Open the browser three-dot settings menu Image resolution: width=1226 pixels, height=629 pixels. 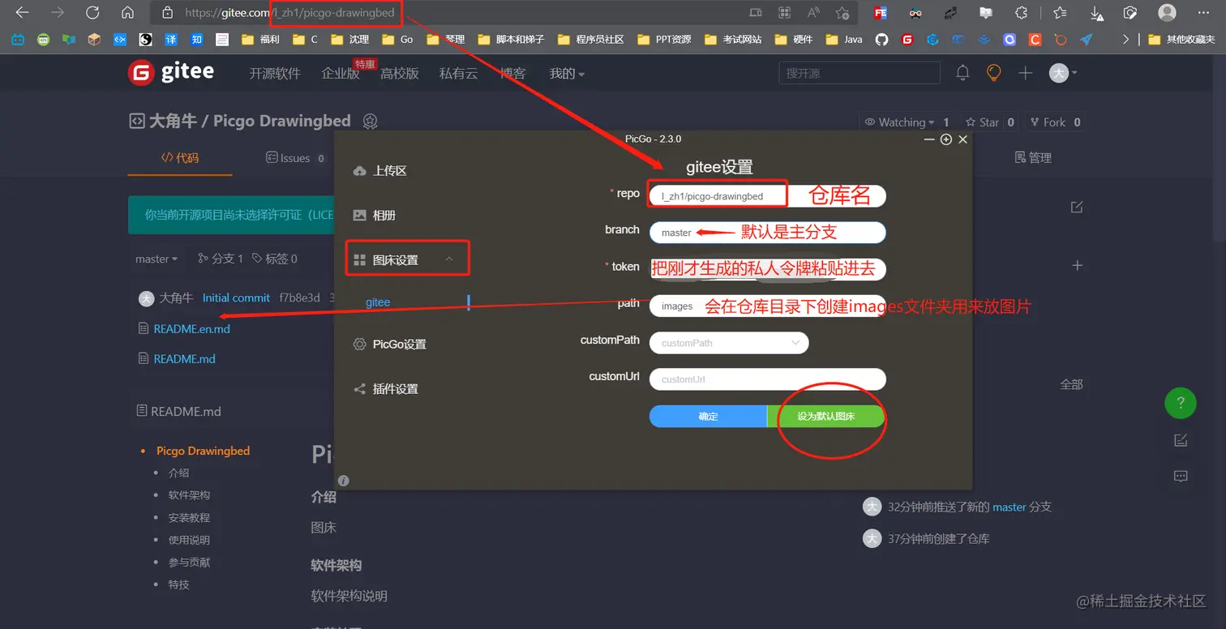1203,13
